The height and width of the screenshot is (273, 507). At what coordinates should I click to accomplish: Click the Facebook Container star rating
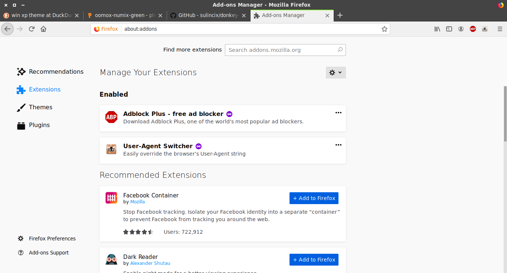138,232
